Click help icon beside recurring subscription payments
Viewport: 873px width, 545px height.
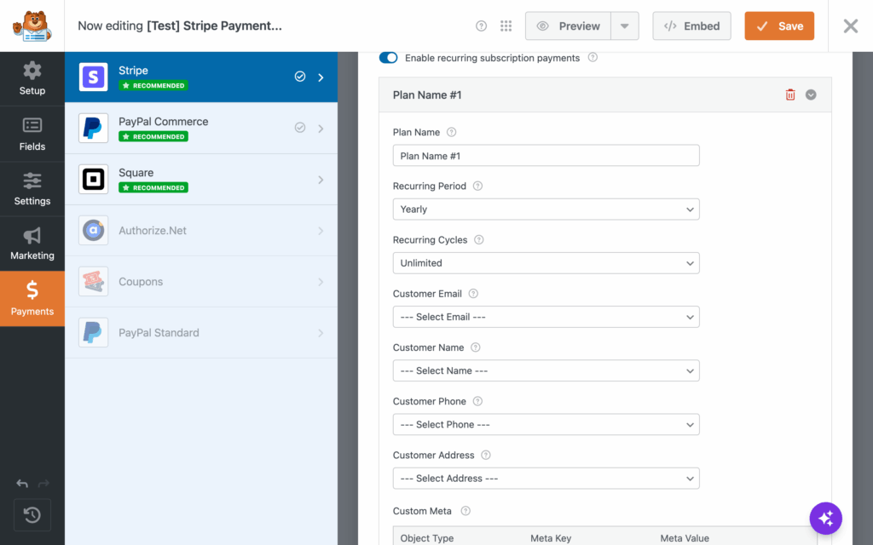pos(593,57)
